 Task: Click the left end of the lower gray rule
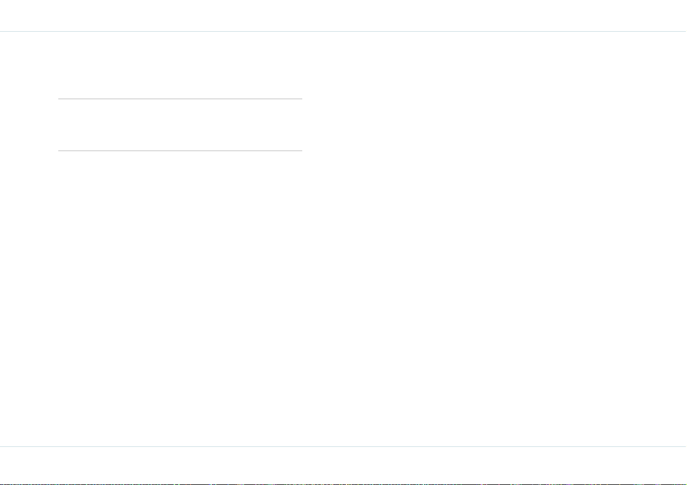59,151
